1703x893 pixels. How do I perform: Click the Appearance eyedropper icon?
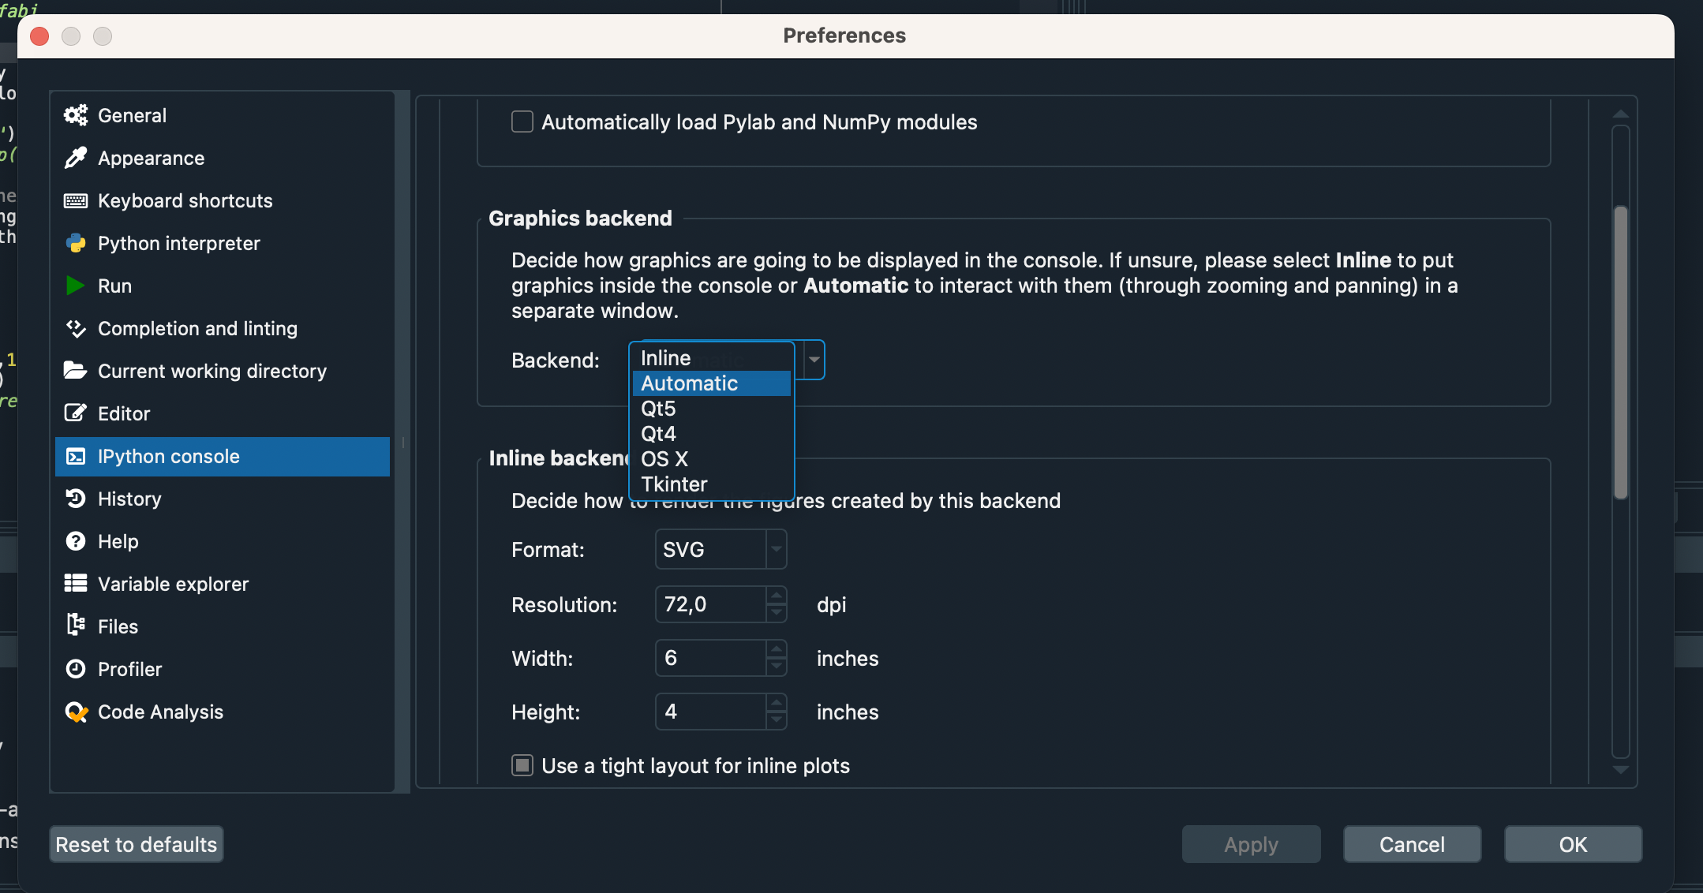[76, 159]
